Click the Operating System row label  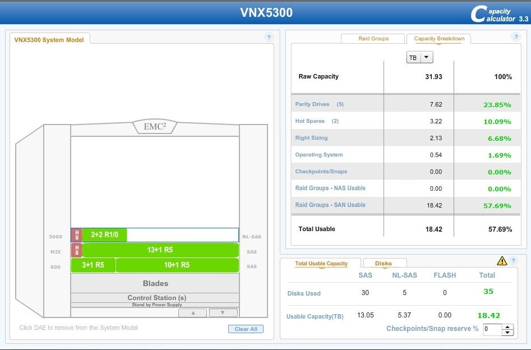click(x=319, y=154)
